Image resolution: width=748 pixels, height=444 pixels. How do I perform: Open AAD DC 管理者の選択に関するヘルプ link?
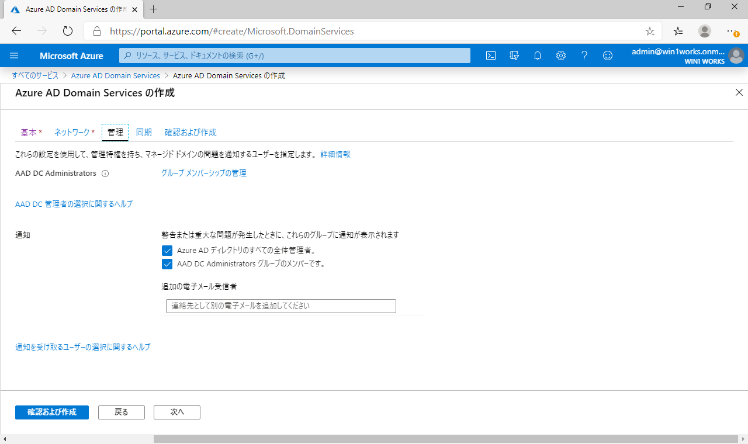click(74, 204)
